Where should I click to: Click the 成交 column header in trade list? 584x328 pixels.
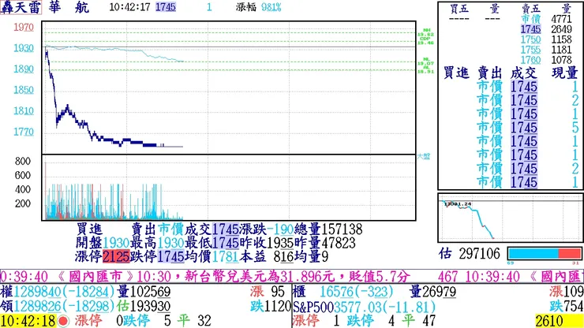click(523, 73)
